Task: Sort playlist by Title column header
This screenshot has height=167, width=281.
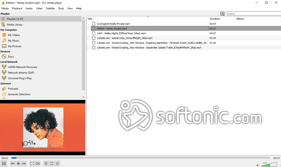Action: click(x=148, y=19)
